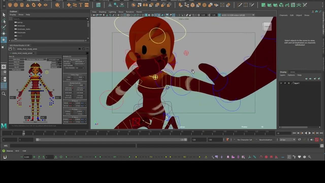Open viewport Panels menu
325x183 pixels.
point(139,12)
